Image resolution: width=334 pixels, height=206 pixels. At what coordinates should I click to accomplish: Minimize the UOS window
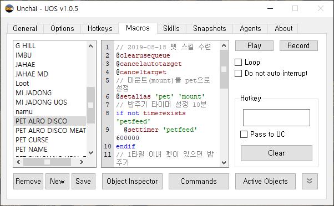(x=270, y=8)
